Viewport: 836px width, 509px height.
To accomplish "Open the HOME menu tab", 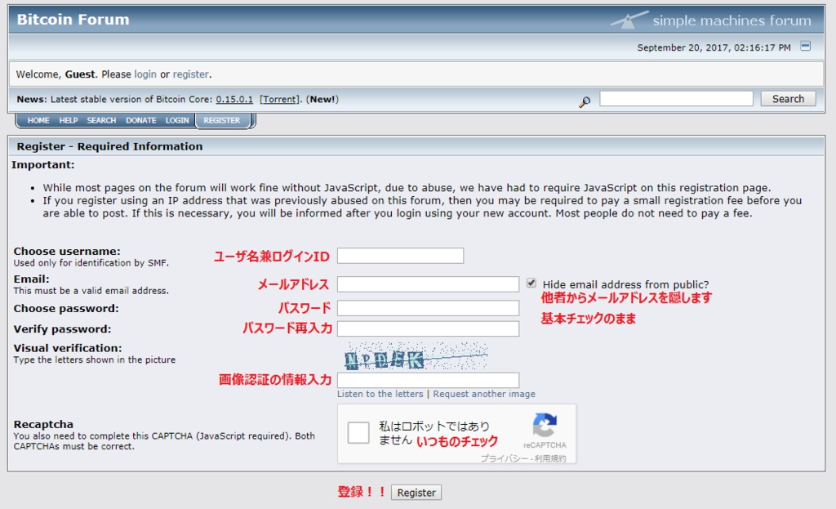I will [38, 121].
